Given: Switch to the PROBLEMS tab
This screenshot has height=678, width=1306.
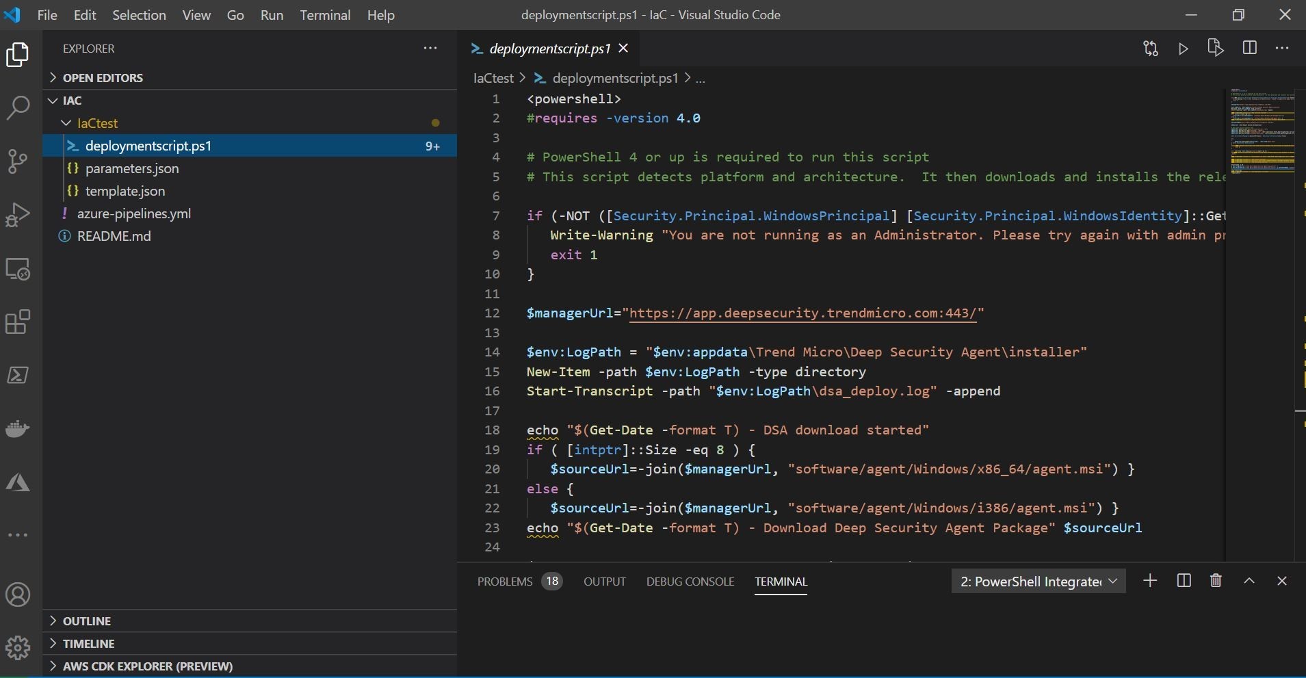Looking at the screenshot, I should click(505, 582).
